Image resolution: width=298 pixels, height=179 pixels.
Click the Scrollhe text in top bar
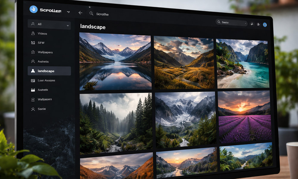103,14
